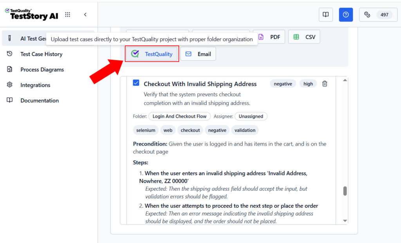Open the credits balance showing 497
The width and height of the screenshot is (401, 243).
coord(378,14)
